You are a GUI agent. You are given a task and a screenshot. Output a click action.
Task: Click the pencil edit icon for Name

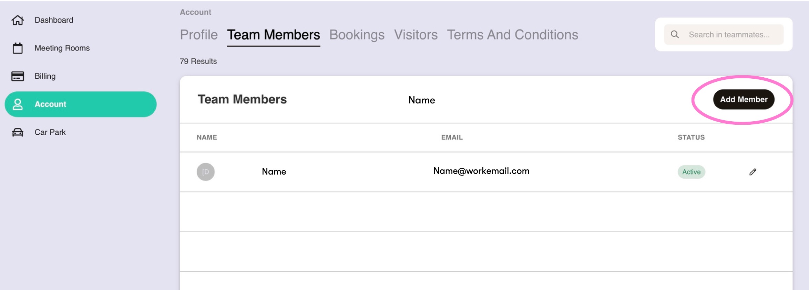[752, 172]
